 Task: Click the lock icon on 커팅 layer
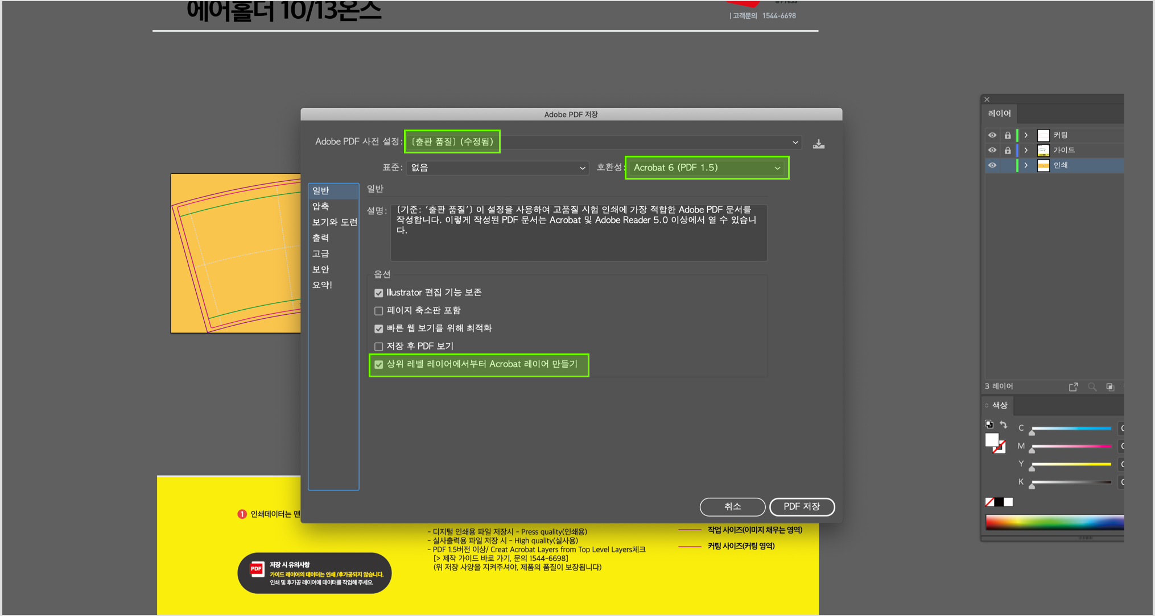click(1008, 135)
